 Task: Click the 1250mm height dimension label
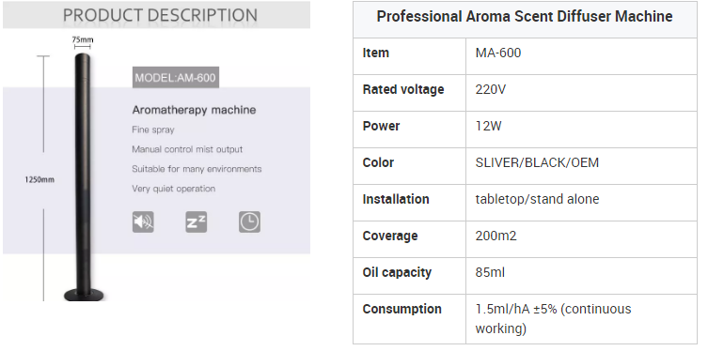(39, 179)
